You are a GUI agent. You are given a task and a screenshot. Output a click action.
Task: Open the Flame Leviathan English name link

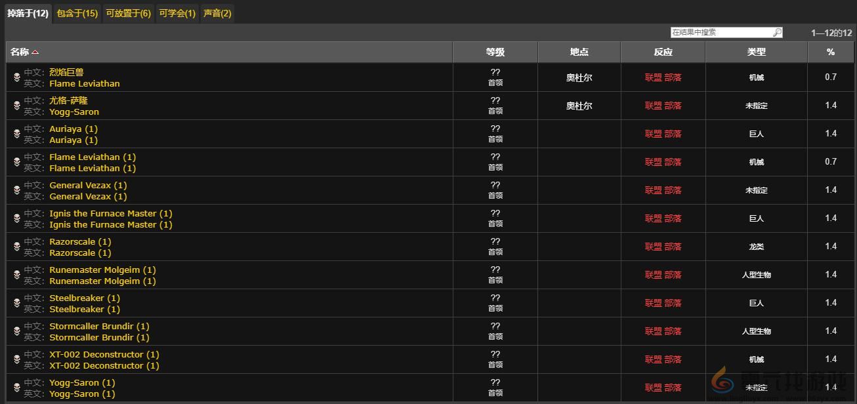click(x=84, y=83)
